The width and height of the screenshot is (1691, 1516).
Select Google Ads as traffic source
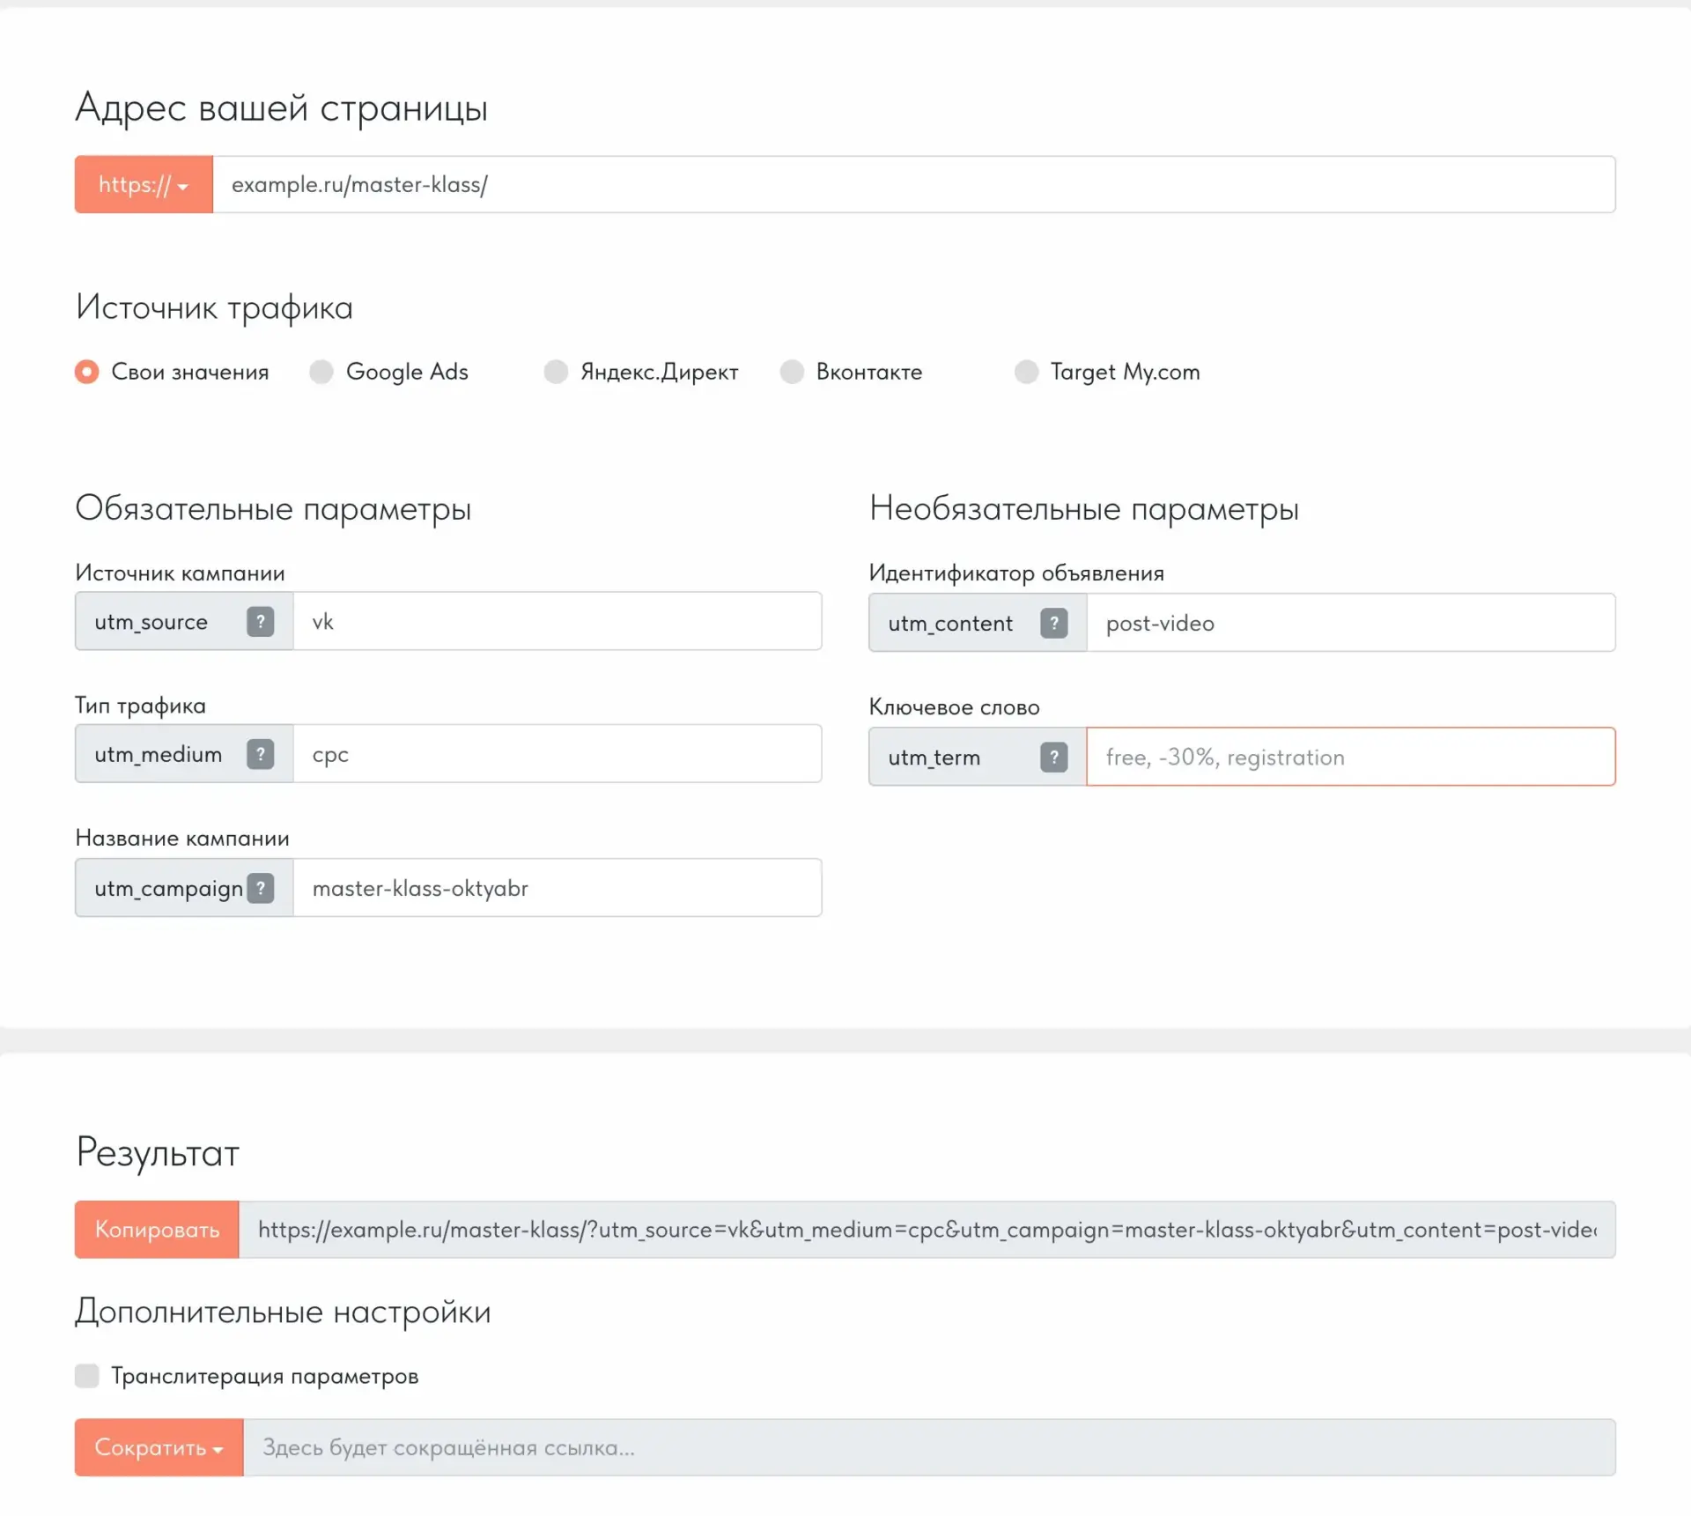[x=321, y=372]
